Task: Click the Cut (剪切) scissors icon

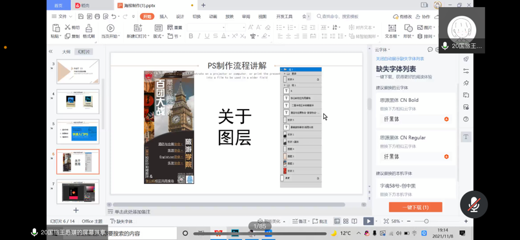Action: 68,28
